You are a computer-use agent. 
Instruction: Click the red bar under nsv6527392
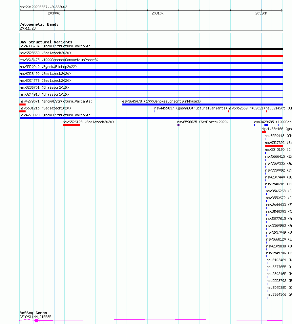pos(274,146)
